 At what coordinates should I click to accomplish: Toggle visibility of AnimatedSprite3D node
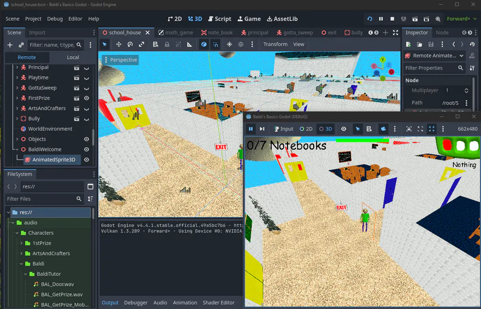(87, 160)
